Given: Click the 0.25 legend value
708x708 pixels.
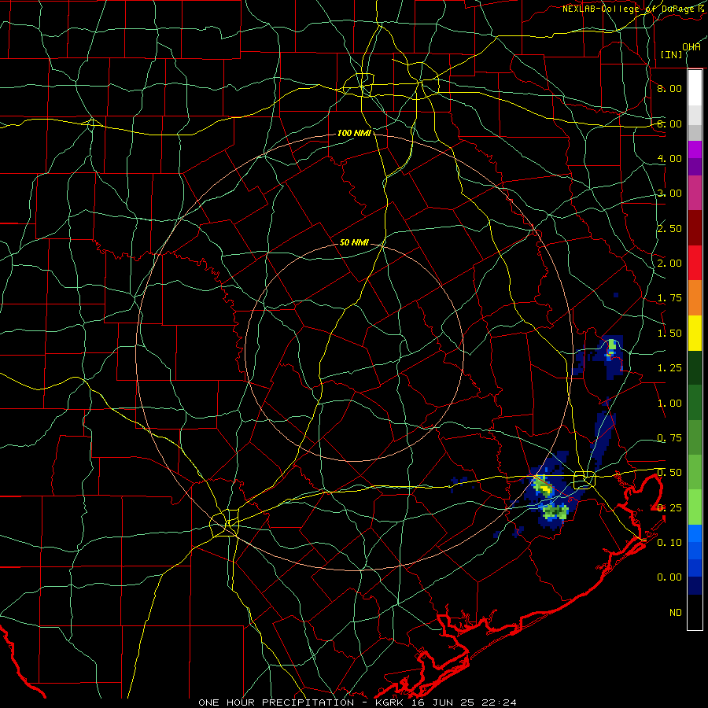Looking at the screenshot, I should tap(669, 508).
